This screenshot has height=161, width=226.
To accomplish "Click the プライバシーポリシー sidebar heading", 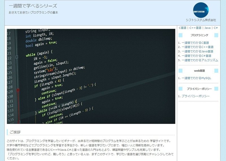I will click(x=199, y=89).
